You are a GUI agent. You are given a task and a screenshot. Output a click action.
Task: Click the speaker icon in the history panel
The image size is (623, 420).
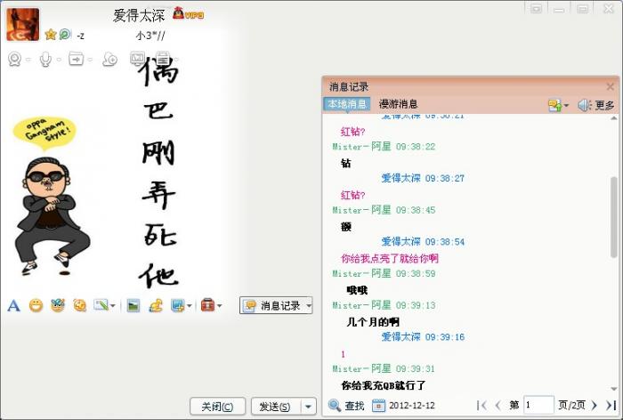pyautogui.click(x=585, y=105)
